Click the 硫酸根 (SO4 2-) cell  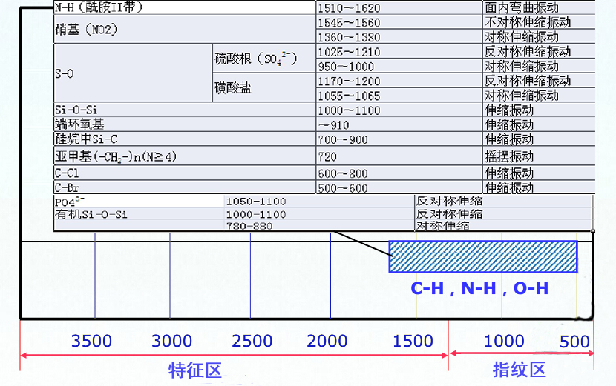tap(264, 59)
